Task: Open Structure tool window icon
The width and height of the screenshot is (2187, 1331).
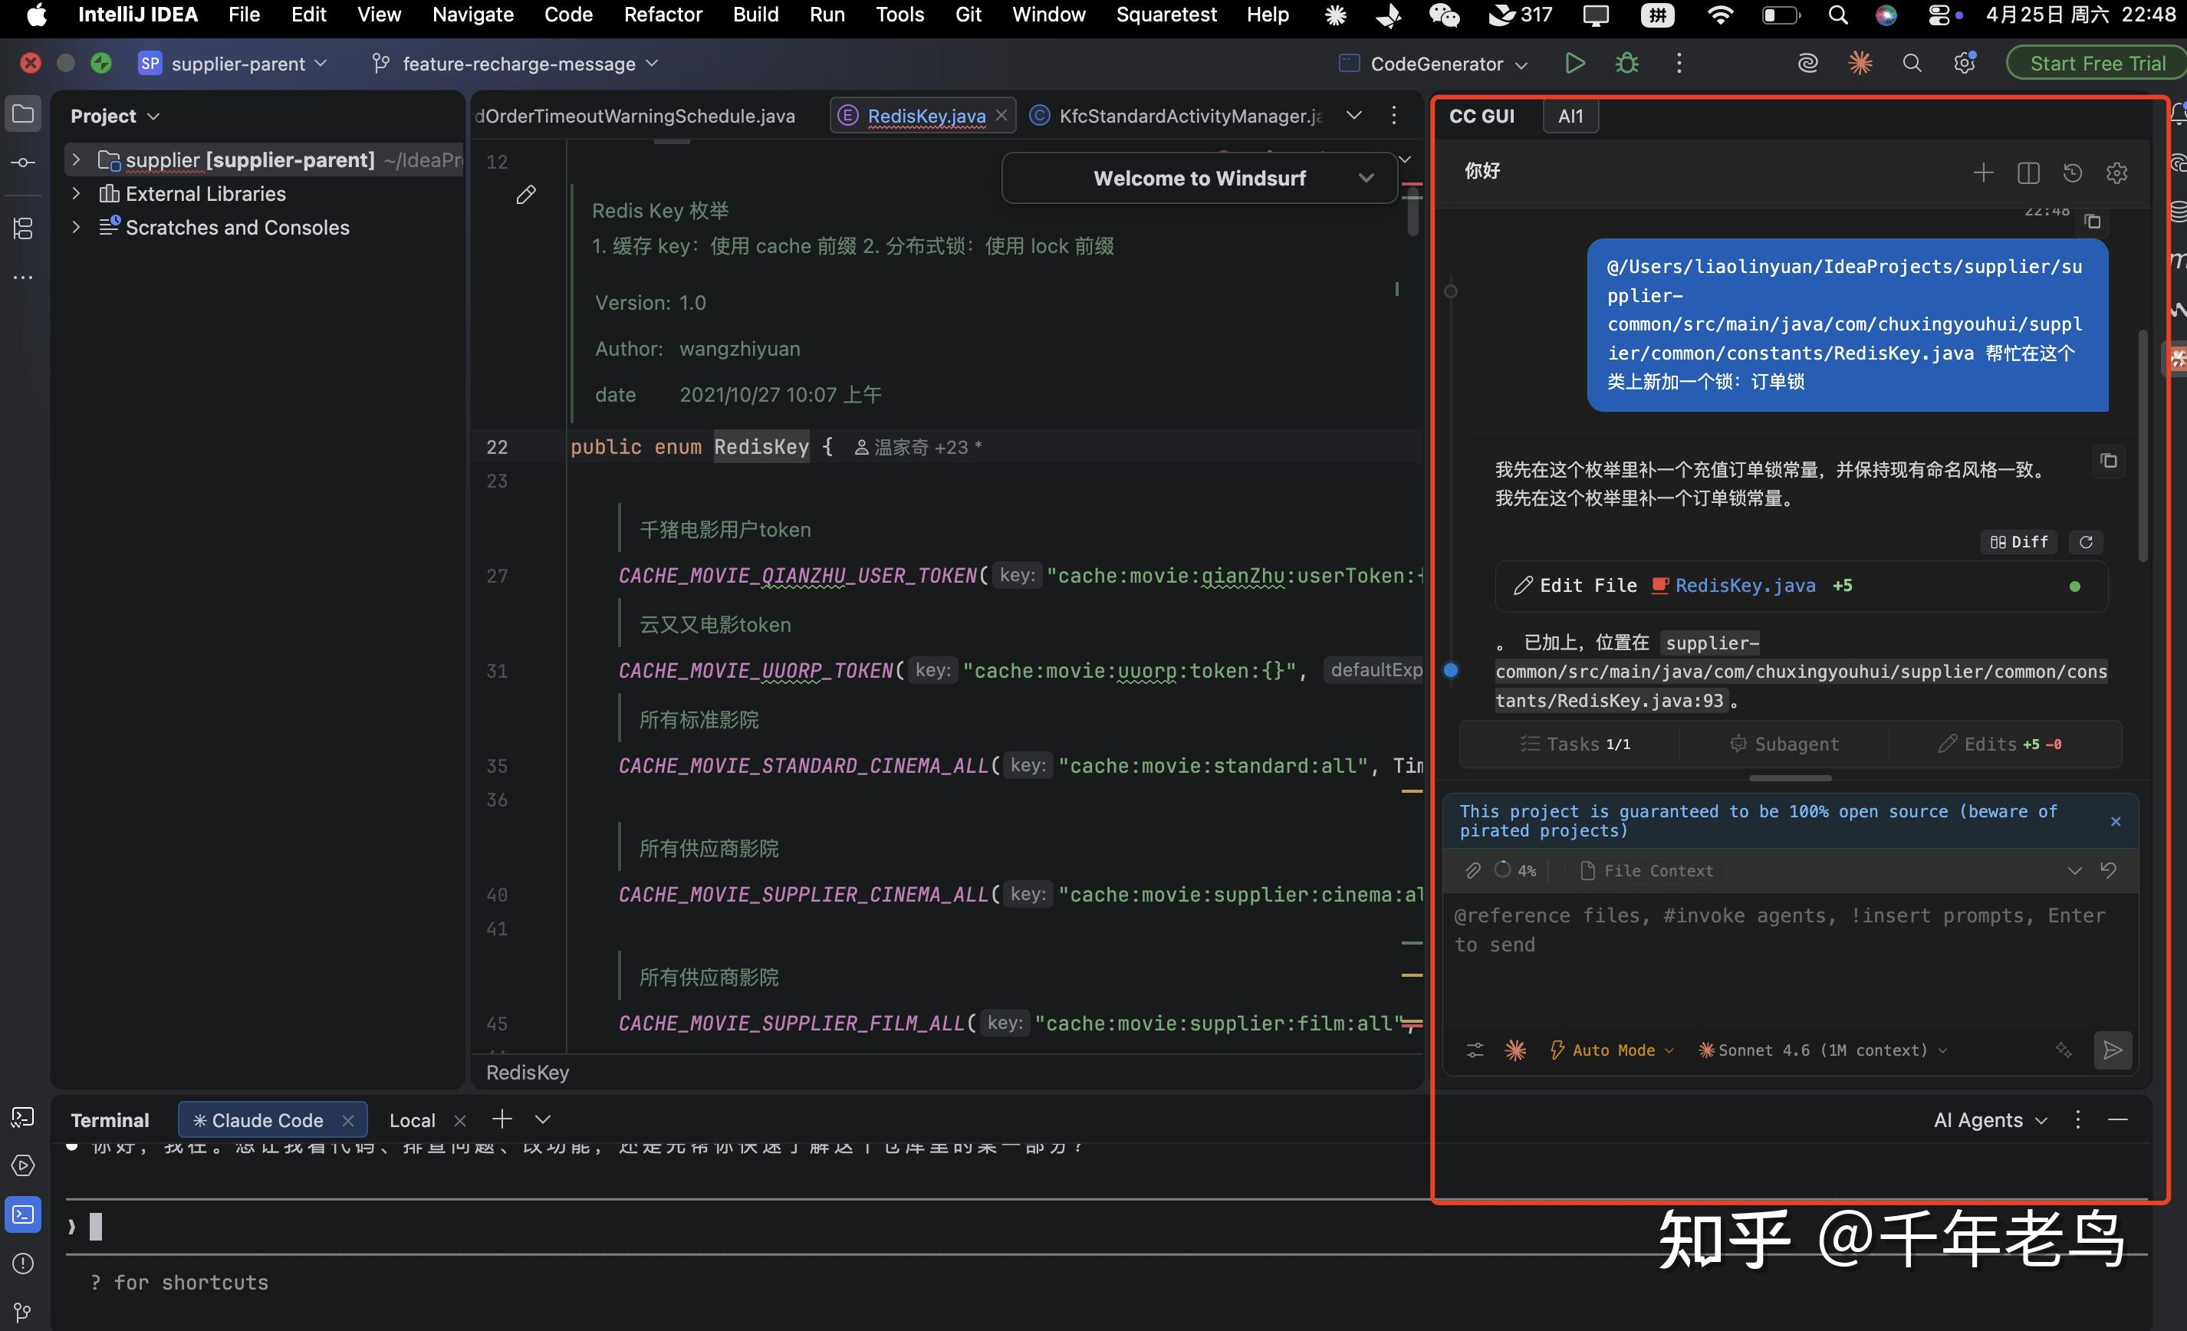Action: point(23,228)
